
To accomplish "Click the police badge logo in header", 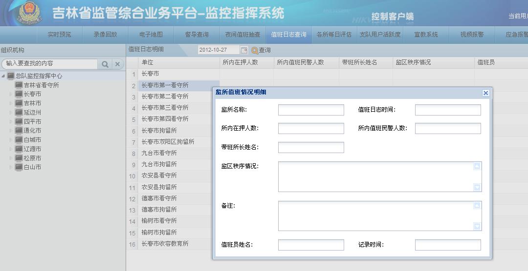I will click(x=30, y=13).
